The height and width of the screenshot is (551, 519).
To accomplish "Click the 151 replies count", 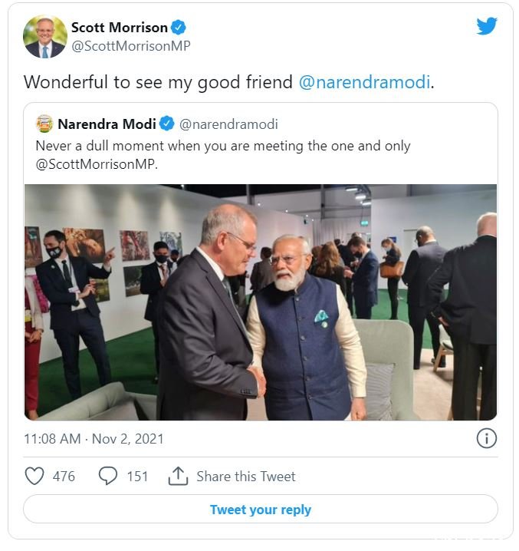I will 137,477.
